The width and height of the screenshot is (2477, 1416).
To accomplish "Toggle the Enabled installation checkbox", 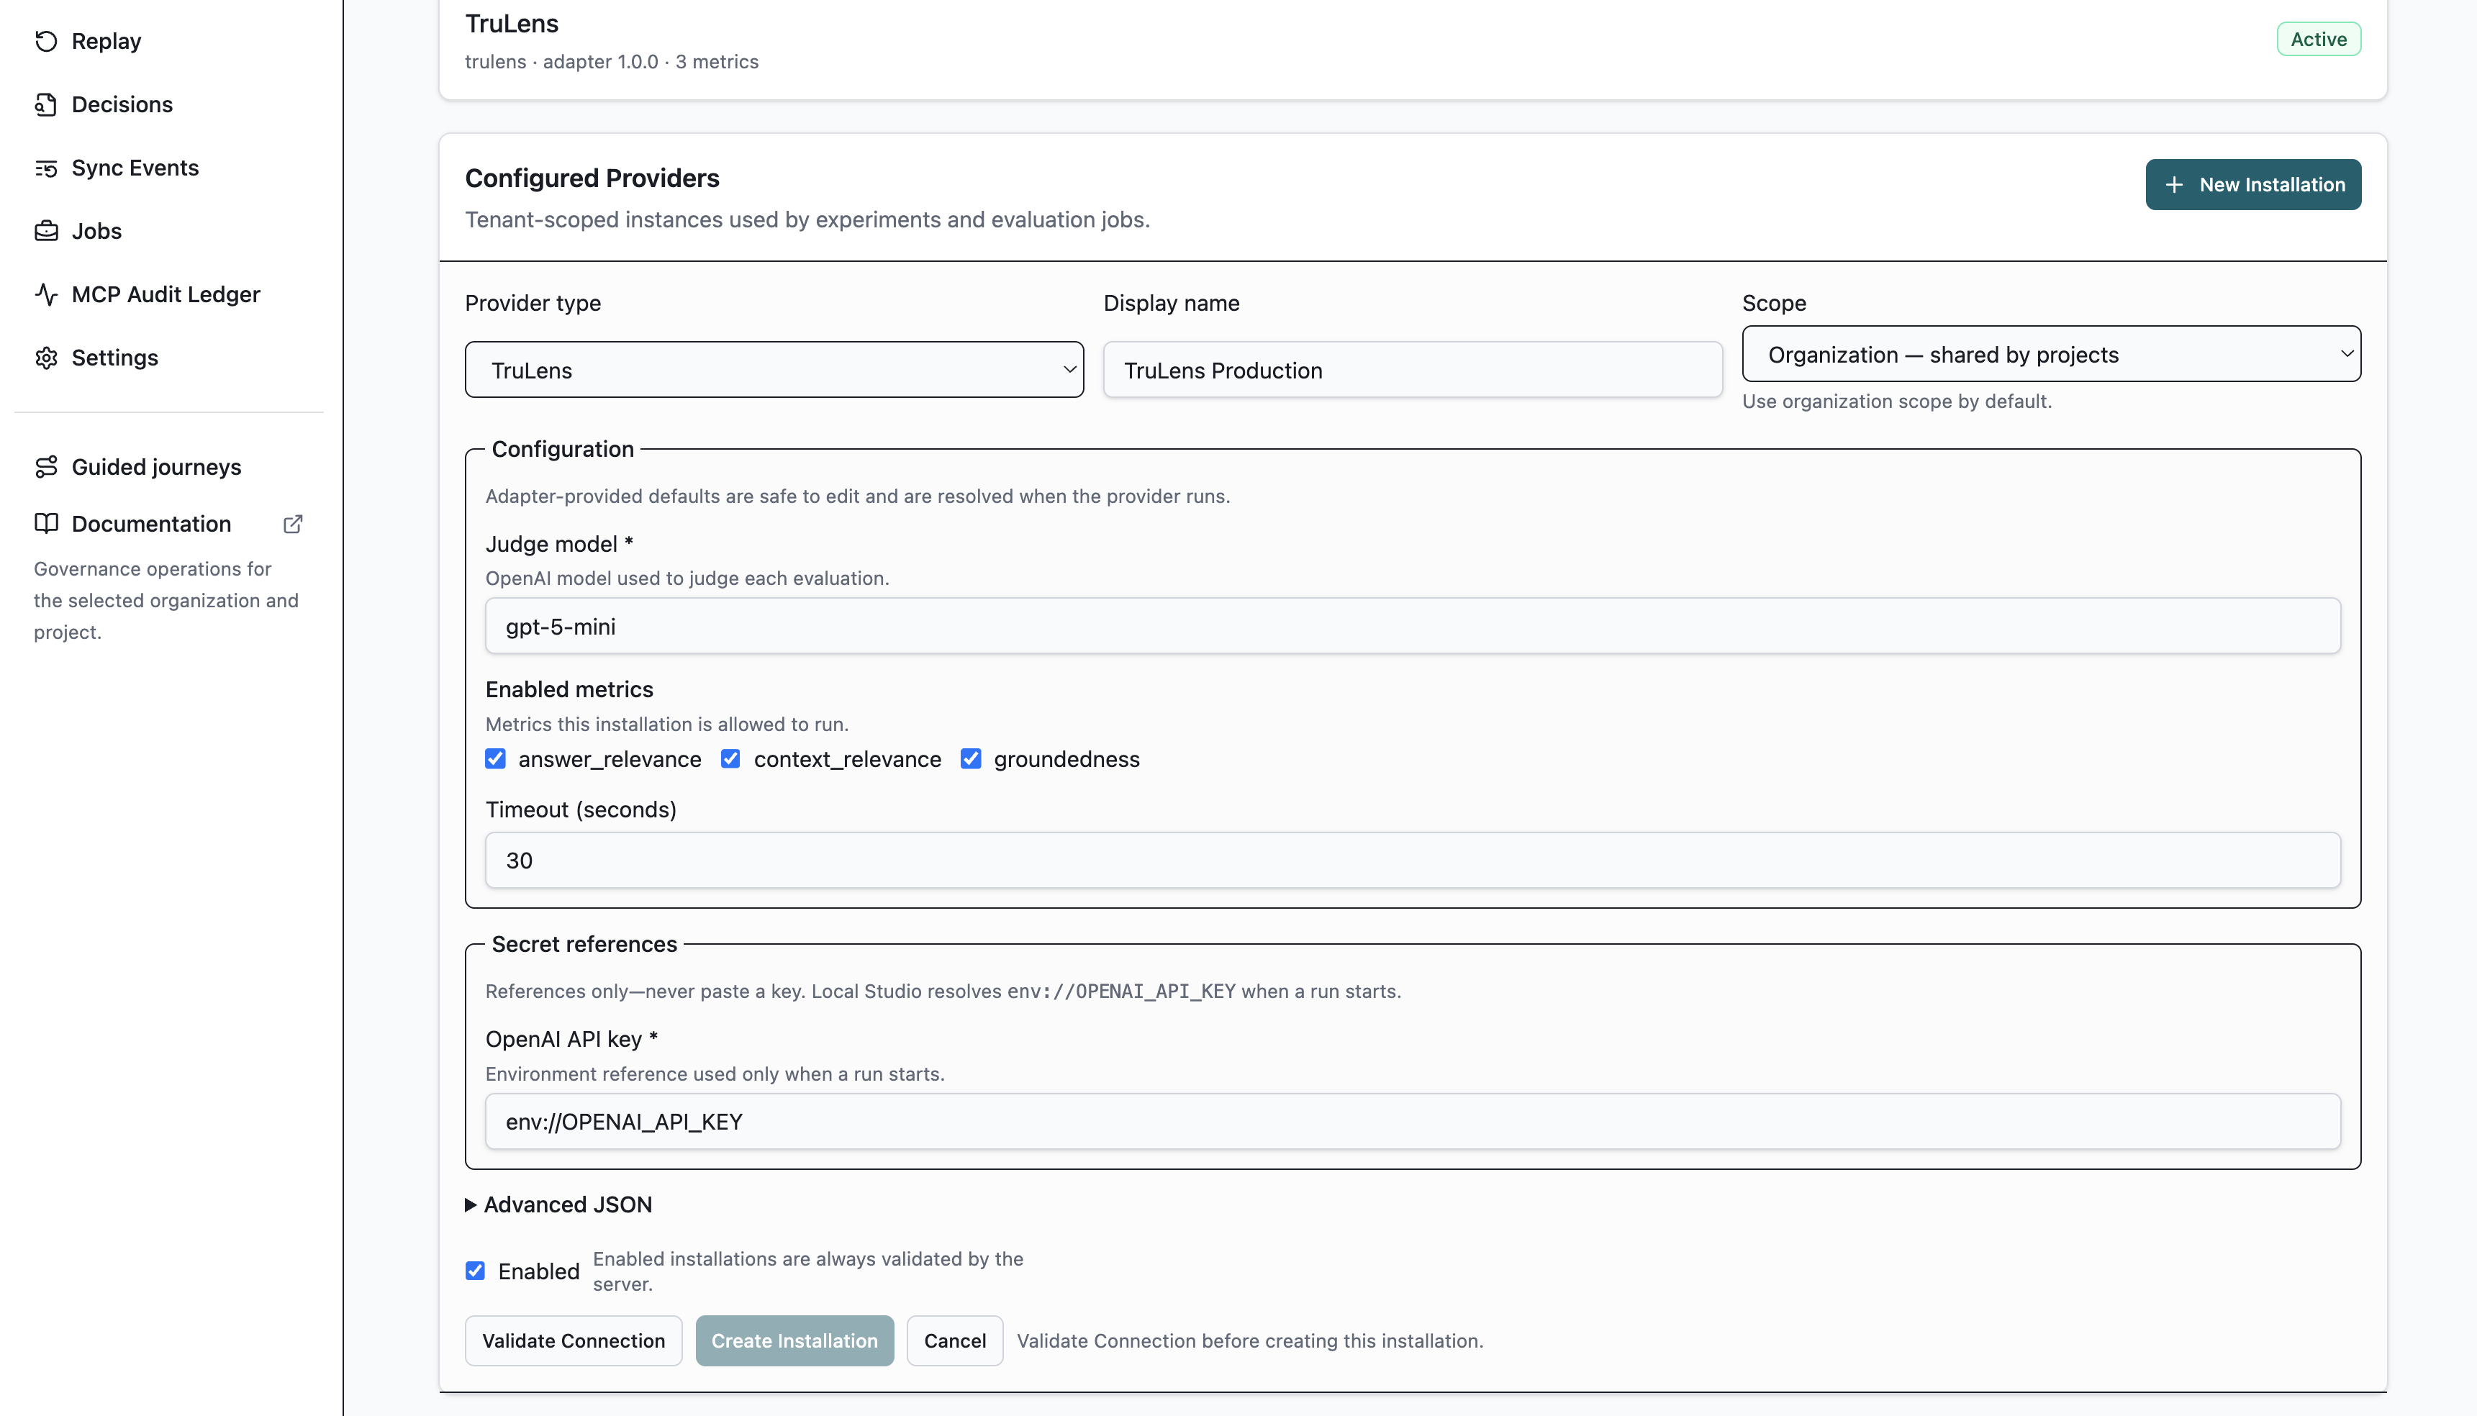I will pyautogui.click(x=474, y=1271).
